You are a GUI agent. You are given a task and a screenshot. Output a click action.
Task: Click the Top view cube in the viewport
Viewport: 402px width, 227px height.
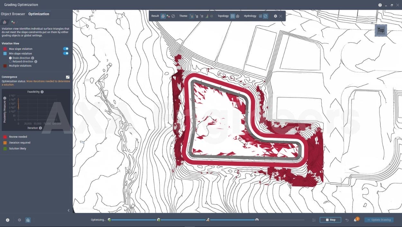[381, 30]
